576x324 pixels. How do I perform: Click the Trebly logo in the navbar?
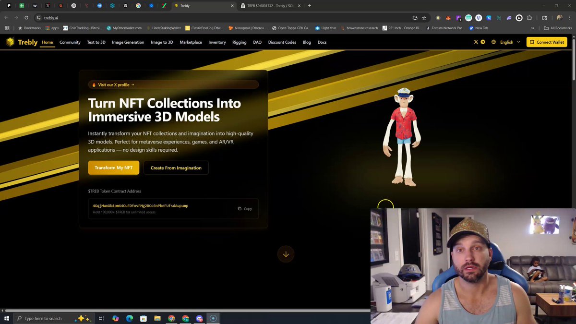click(22, 42)
